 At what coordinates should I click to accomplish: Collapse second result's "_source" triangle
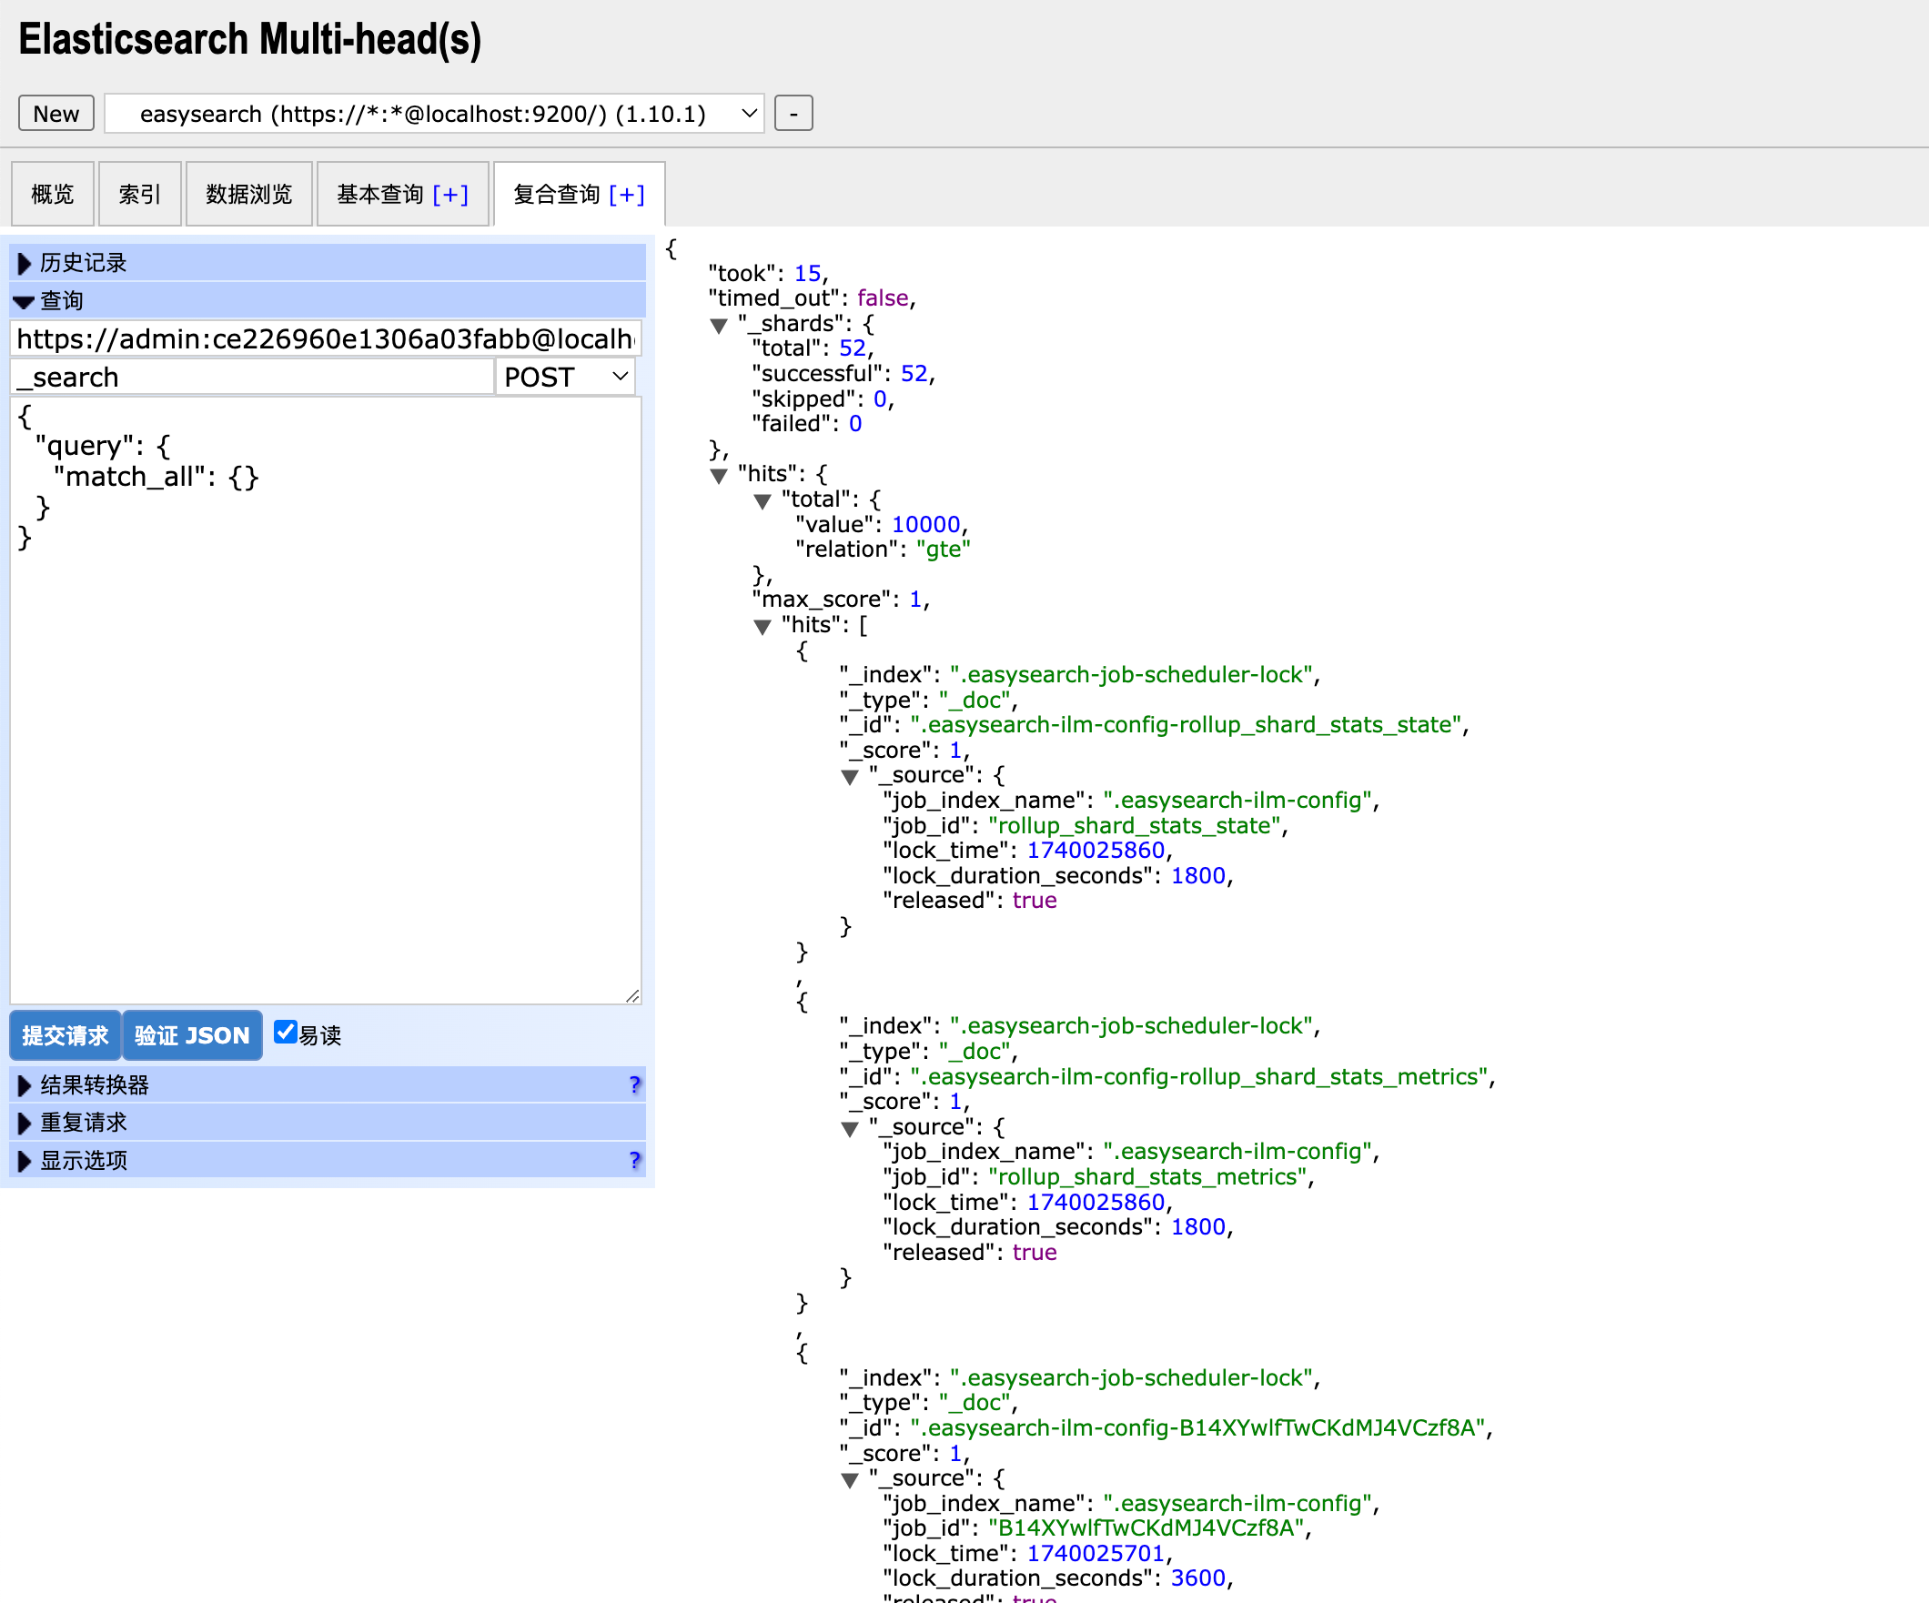(851, 1129)
